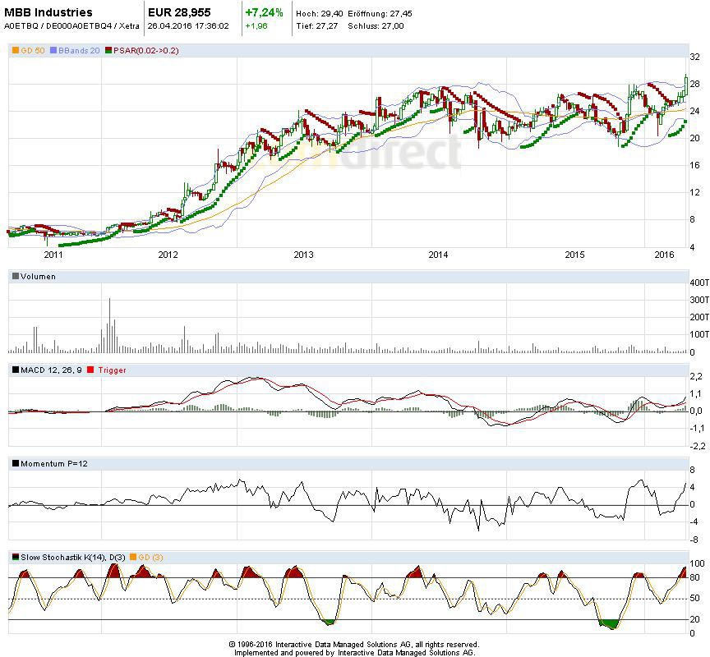The image size is (710, 657).
Task: Click the 2015 label on the time axis
Action: pyautogui.click(x=574, y=255)
